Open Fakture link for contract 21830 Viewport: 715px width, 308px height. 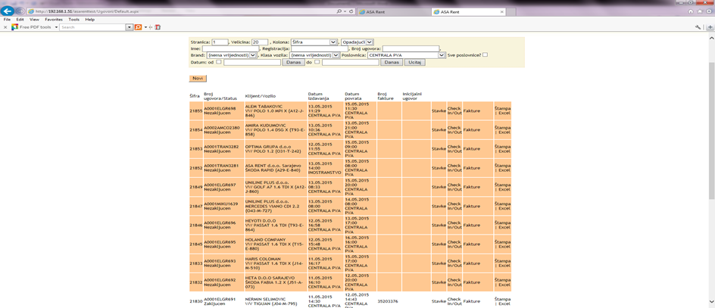tap(472, 301)
